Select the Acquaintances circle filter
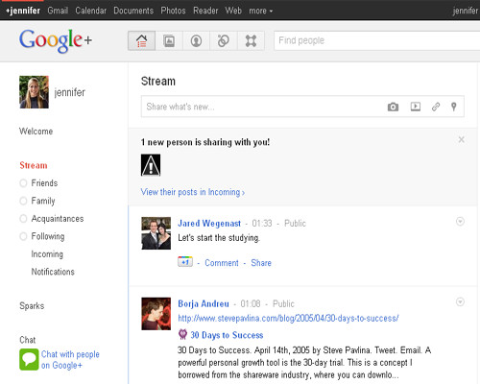 pos(23,219)
